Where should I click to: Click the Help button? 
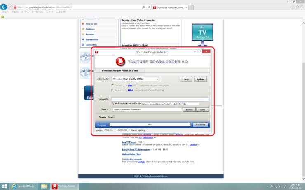(186, 79)
